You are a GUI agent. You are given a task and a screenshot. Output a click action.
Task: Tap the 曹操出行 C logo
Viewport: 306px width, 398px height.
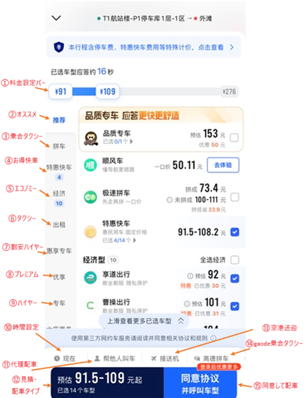pos(91,305)
